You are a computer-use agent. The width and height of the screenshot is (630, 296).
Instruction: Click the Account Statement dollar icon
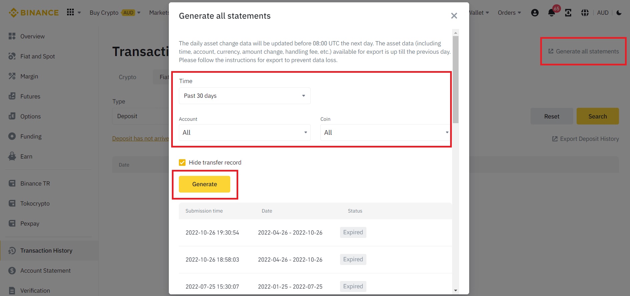(12, 271)
